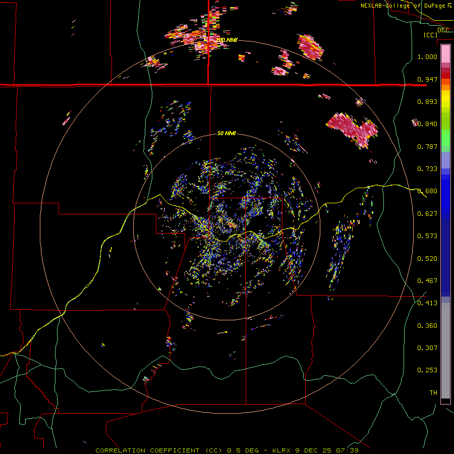
Task: Click the 50 NMI range ring label
Action: coord(226,133)
